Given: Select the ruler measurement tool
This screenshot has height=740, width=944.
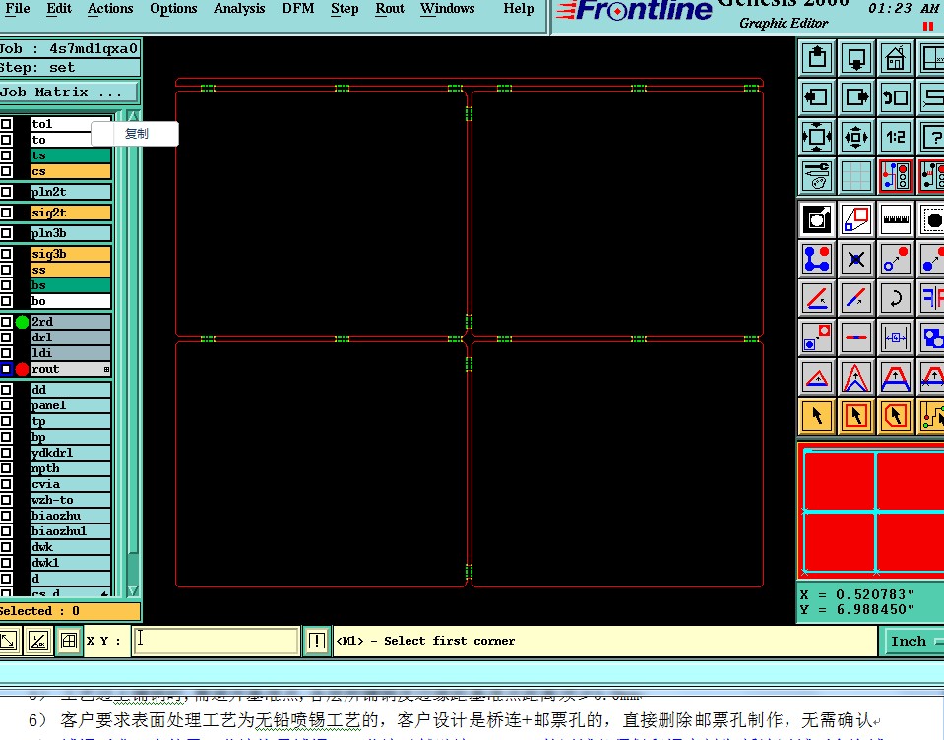Looking at the screenshot, I should click(895, 219).
